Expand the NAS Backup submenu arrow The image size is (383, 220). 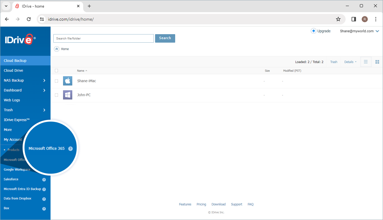click(x=44, y=81)
